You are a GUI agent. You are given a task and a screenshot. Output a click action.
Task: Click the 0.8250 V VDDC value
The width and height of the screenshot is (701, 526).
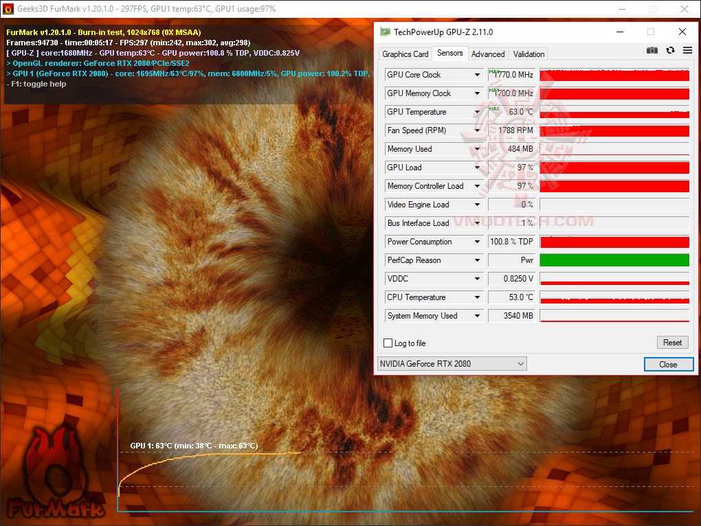[x=511, y=279]
